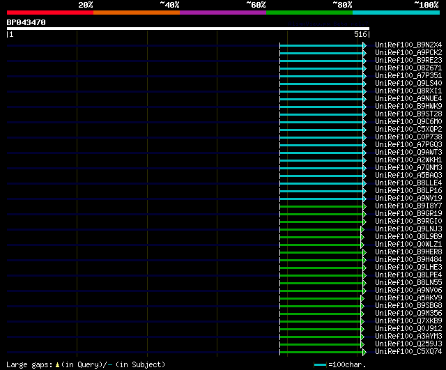Select the UniRef100_Q9M356 label
The width and height of the screenshot is (446, 370).
click(x=408, y=314)
